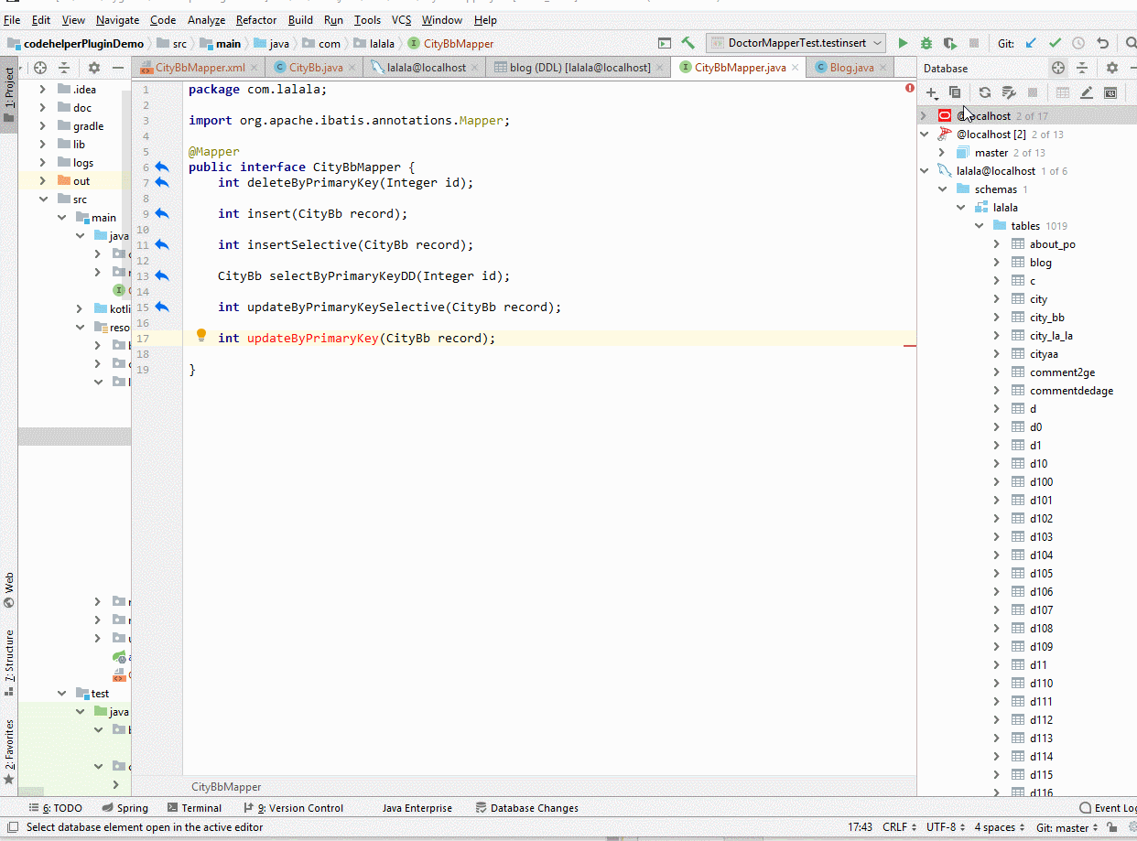Collapse the tables folder node

click(979, 226)
